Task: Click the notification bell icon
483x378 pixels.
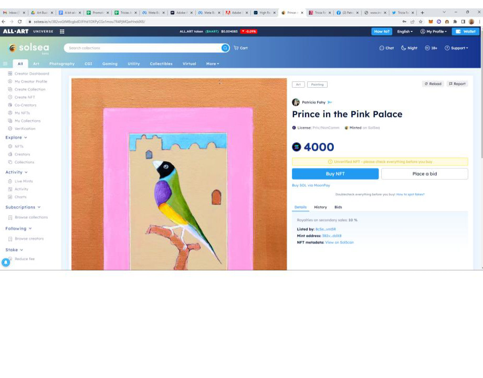Action: pyautogui.click(x=6, y=262)
